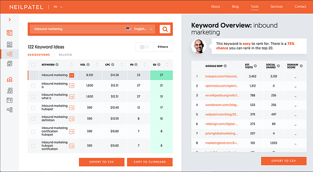Viewport: 313px width, 172px height.
Task: Open the en.wikipedia.org/wiki SERP link
Action: (x=222, y=95)
